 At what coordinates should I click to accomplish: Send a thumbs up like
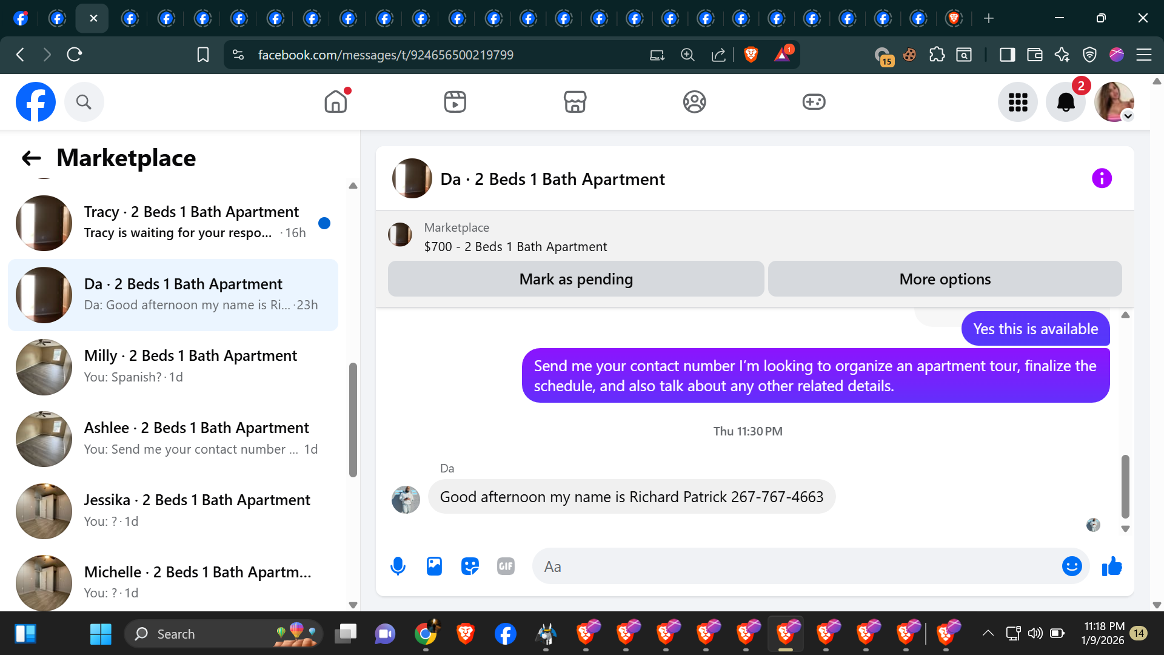[x=1112, y=566]
